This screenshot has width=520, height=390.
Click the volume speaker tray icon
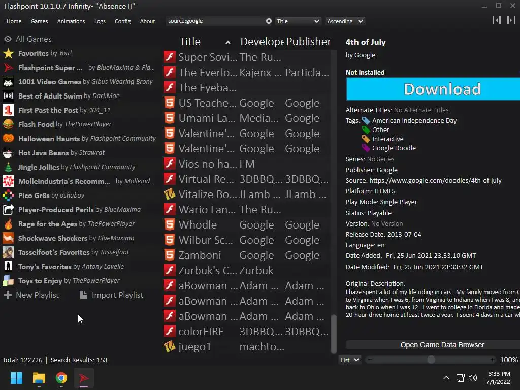pos(473,378)
